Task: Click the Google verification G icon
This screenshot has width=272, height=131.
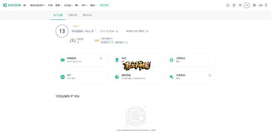Action: pos(171,60)
